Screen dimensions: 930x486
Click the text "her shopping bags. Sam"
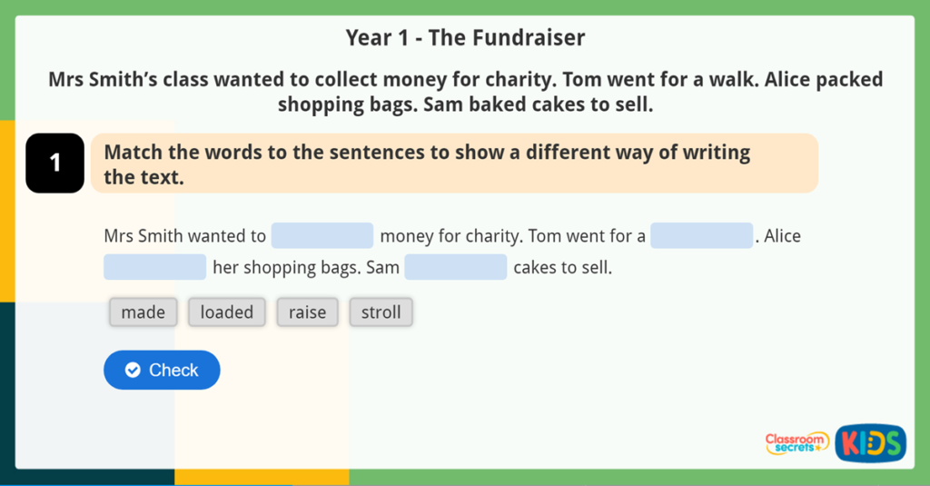306,269
